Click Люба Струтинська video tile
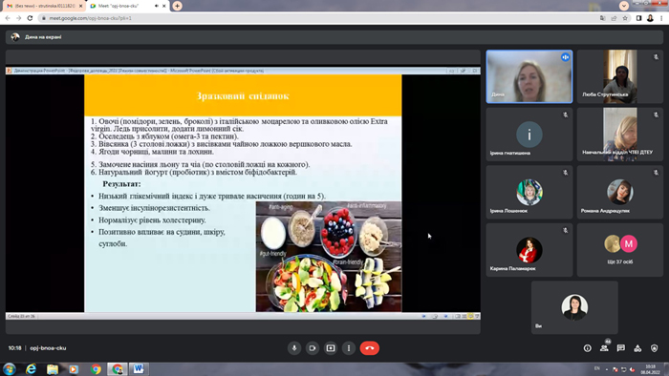The width and height of the screenshot is (669, 376). (x=620, y=76)
